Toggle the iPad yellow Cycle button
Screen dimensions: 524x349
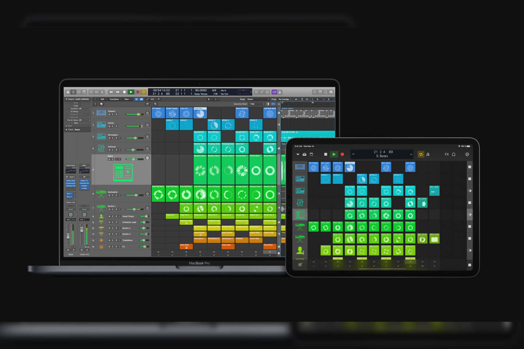click(x=421, y=155)
